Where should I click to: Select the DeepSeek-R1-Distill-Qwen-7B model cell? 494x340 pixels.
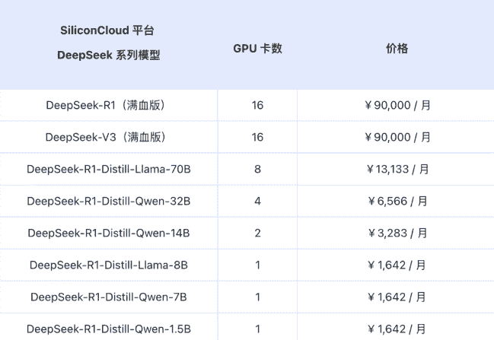pyautogui.click(x=108, y=297)
